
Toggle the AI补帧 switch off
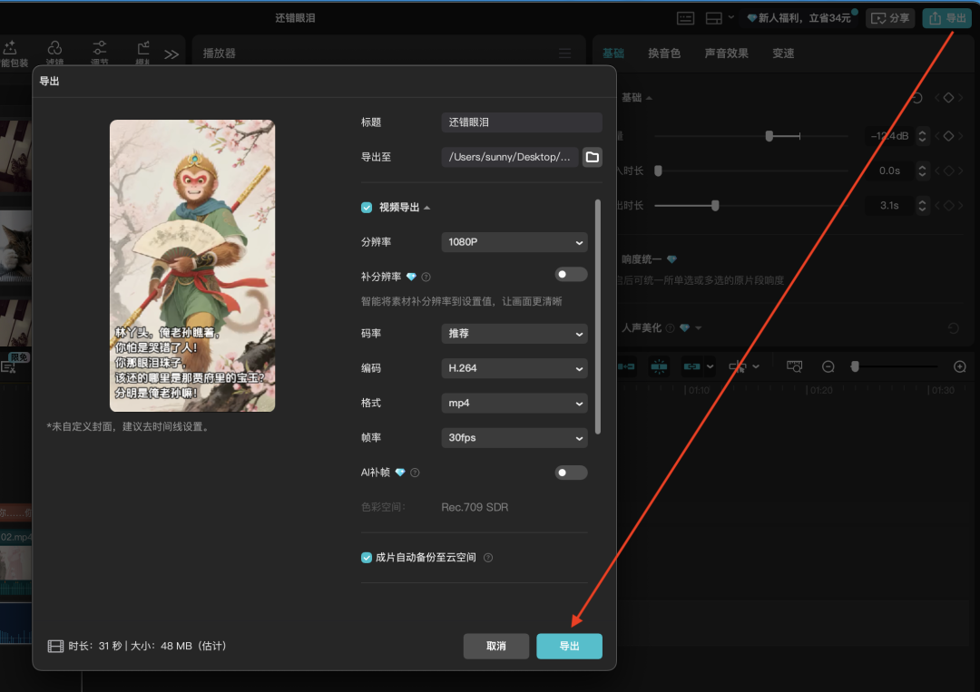coord(571,473)
